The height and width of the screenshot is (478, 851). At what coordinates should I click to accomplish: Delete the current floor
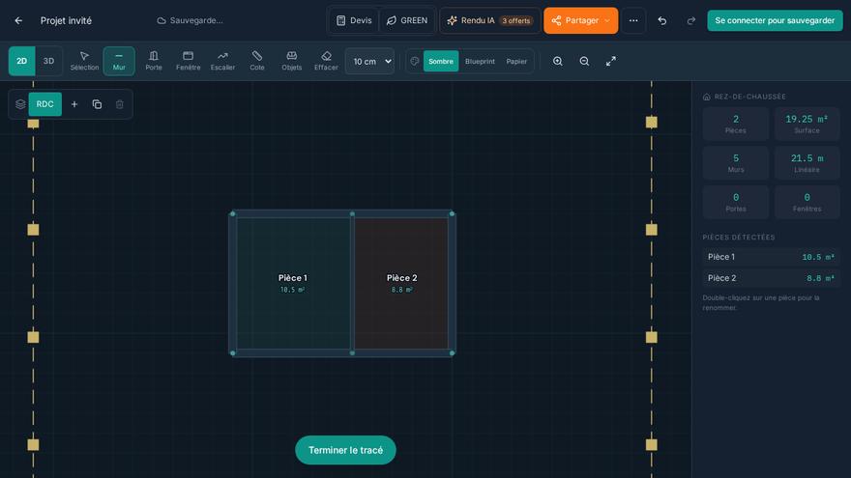click(x=119, y=104)
